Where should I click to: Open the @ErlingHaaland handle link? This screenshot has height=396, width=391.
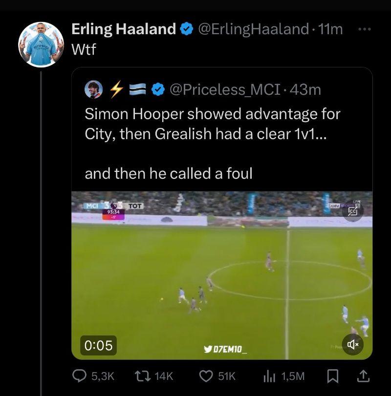pyautogui.click(x=253, y=29)
